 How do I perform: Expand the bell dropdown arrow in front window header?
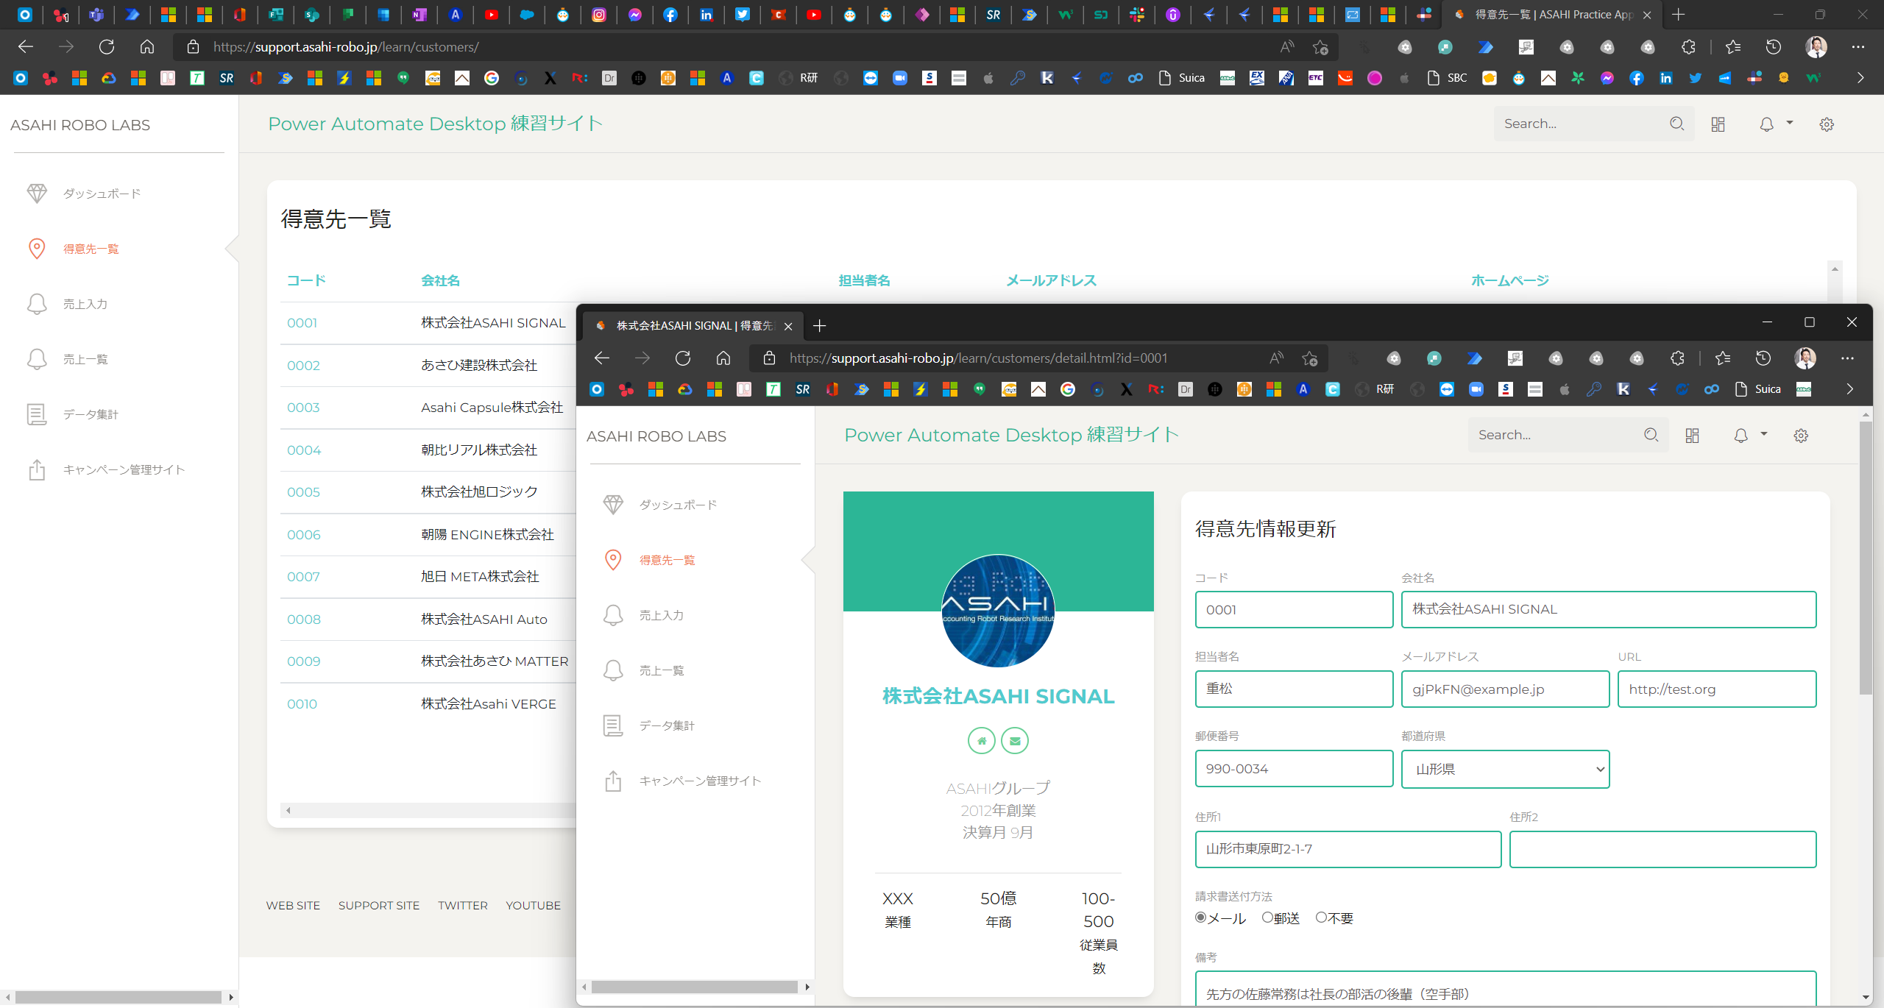[1764, 434]
